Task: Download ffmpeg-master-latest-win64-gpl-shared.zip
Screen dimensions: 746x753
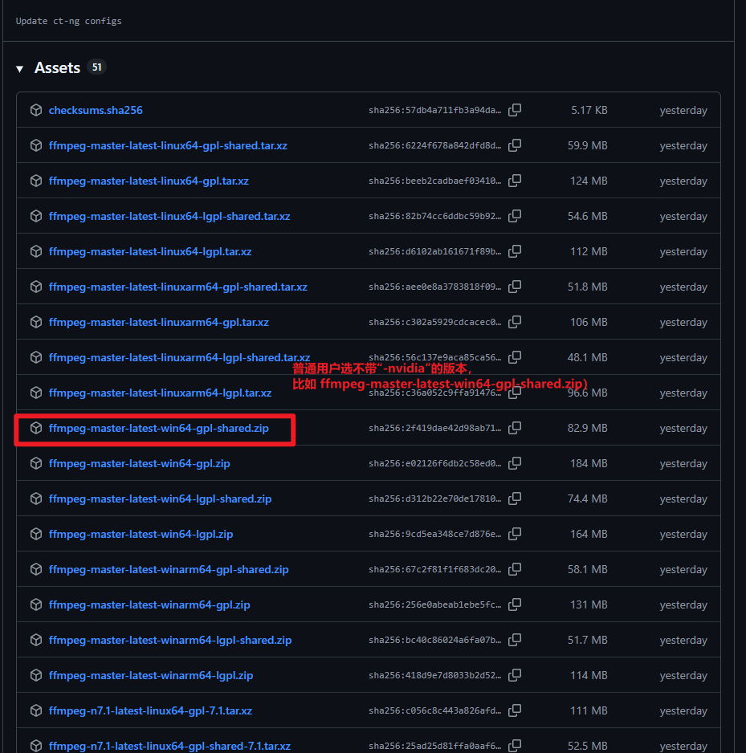Action: click(x=159, y=428)
